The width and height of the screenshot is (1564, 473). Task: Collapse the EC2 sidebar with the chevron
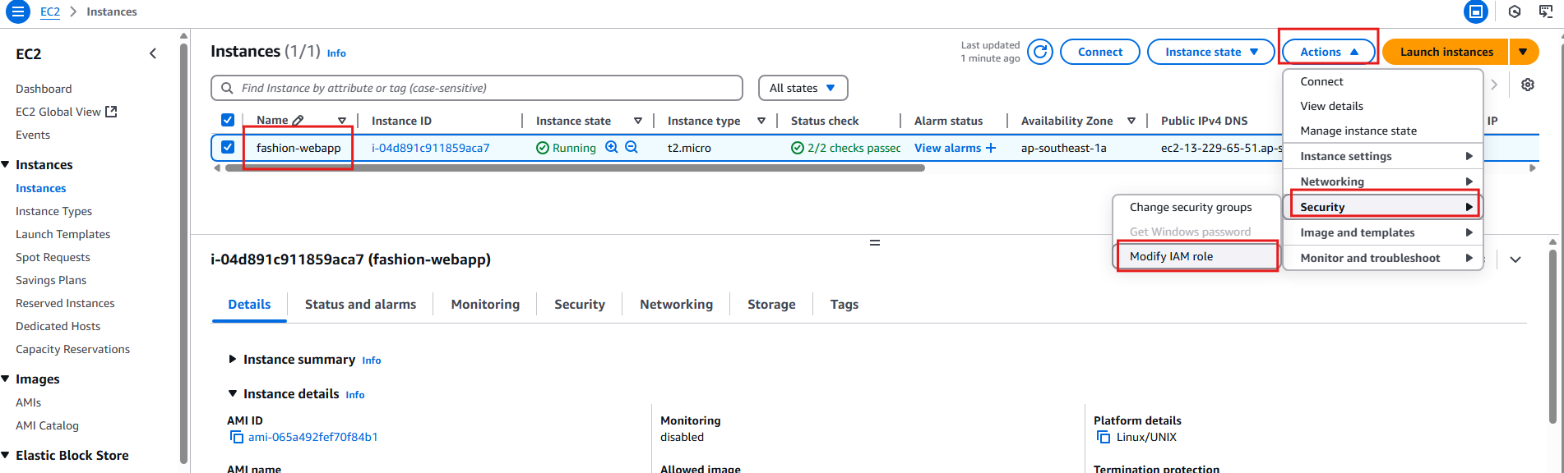pyautogui.click(x=153, y=53)
